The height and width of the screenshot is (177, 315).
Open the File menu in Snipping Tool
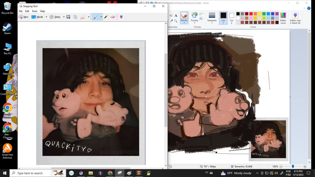point(21,11)
